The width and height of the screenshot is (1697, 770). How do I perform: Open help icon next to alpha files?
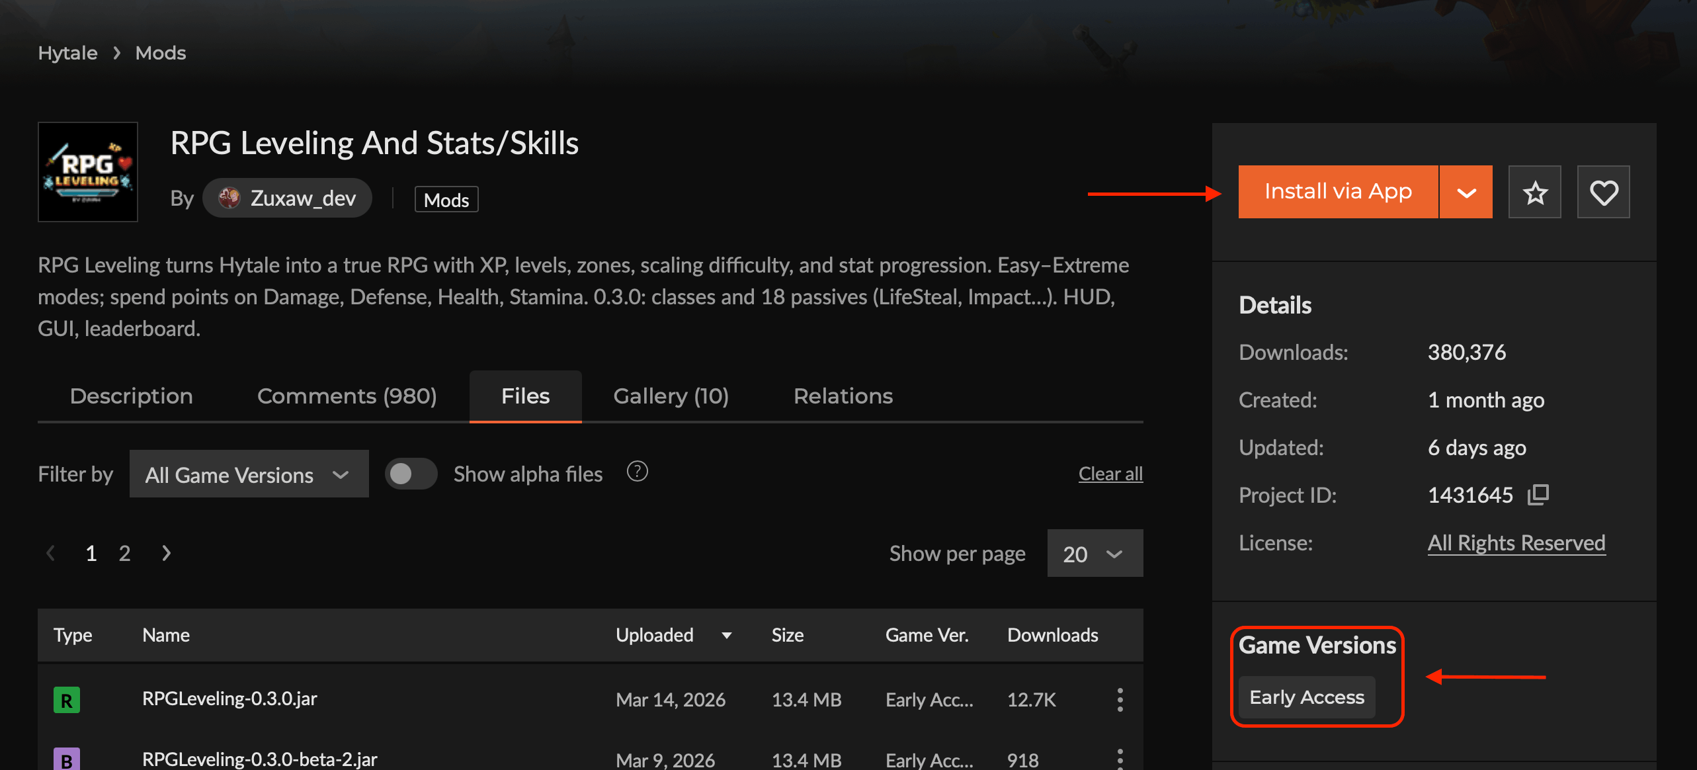pyautogui.click(x=637, y=472)
